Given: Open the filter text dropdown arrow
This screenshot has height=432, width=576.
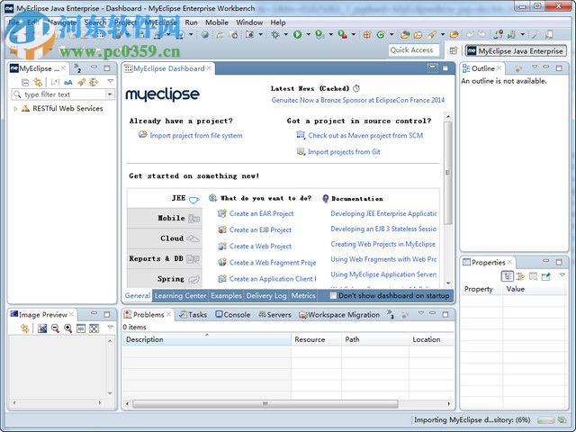Looking at the screenshot, I should tap(109, 94).
